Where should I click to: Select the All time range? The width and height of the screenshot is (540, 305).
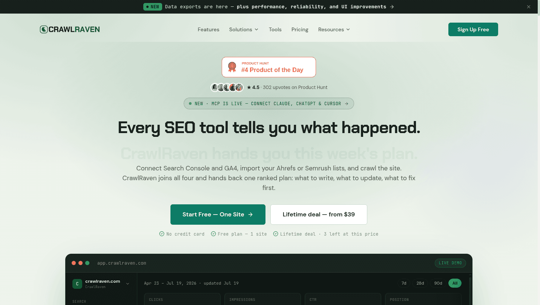click(455, 283)
